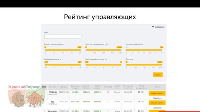Click reward icon in WebMaster row
This screenshot has width=200, height=112.
(139, 111)
